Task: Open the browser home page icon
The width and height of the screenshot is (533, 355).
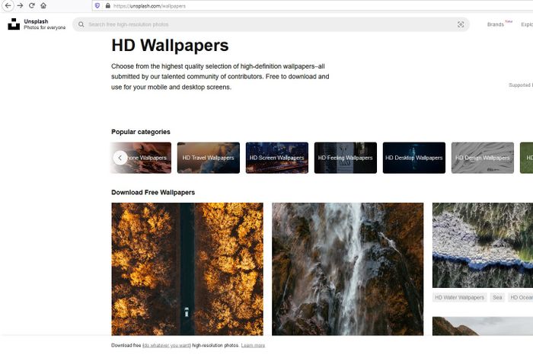Action: tap(43, 6)
